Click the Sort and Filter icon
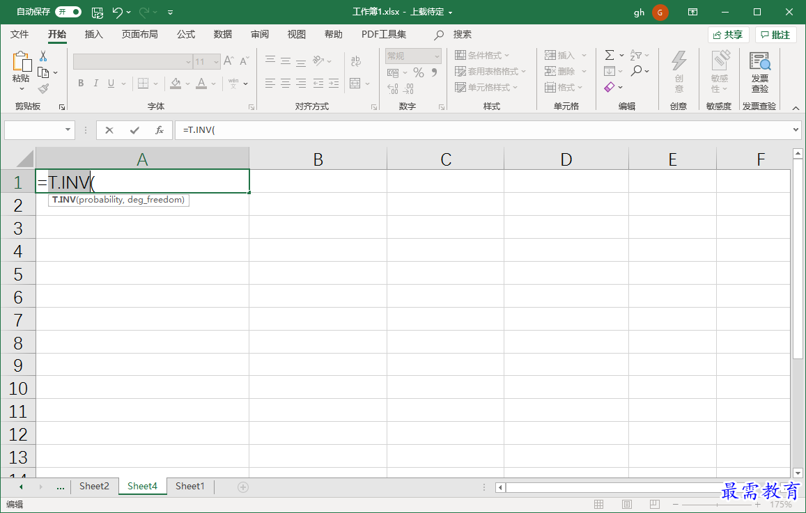Screen dimensions: 806x513 pos(636,55)
